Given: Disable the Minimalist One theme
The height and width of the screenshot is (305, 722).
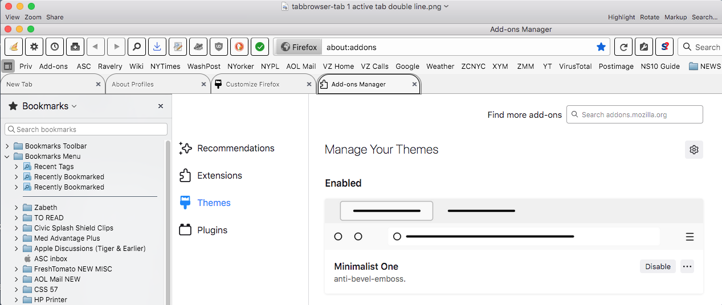Looking at the screenshot, I should (x=658, y=266).
